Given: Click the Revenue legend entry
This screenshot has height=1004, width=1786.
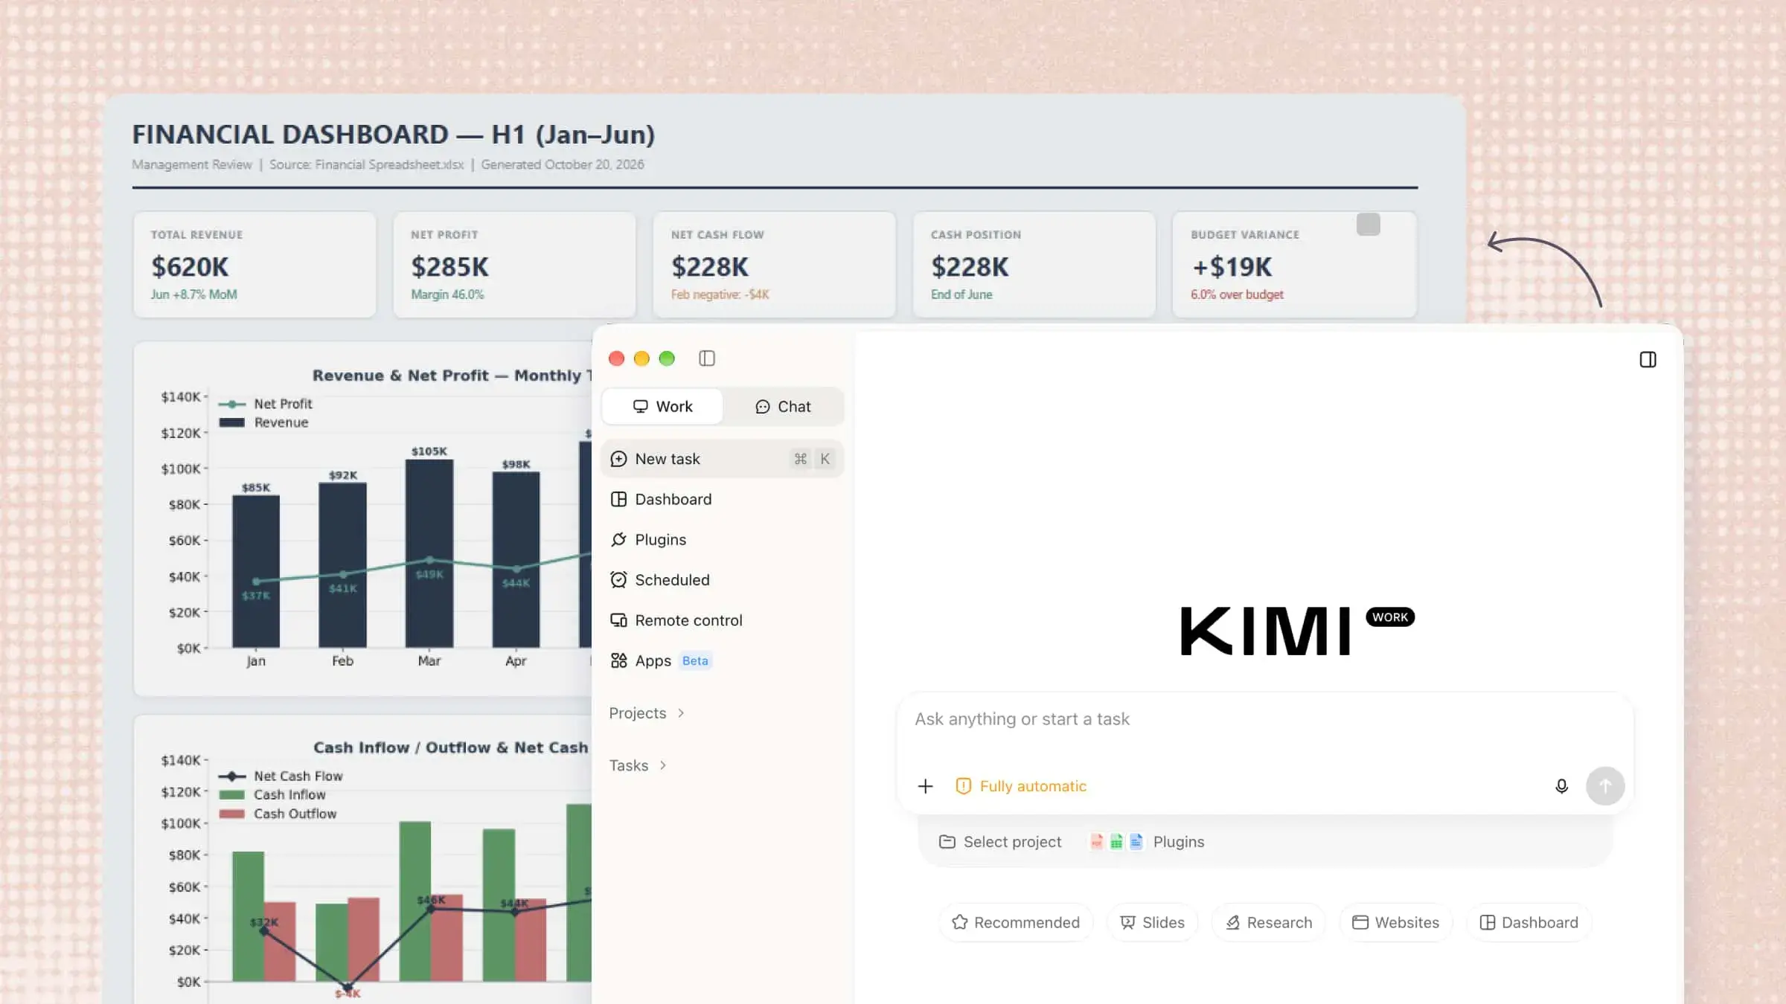Looking at the screenshot, I should (263, 422).
